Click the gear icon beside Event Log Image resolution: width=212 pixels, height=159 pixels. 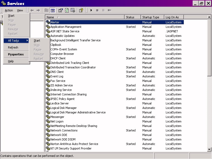48,76
